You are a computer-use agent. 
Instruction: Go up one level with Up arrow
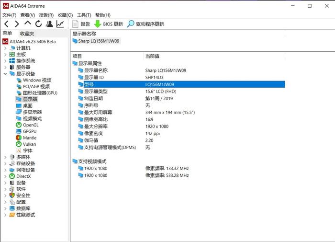coord(28,23)
